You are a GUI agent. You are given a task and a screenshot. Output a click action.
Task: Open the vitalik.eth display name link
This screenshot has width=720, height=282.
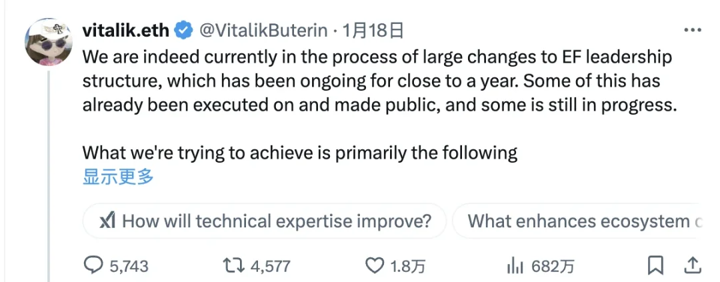[126, 31]
